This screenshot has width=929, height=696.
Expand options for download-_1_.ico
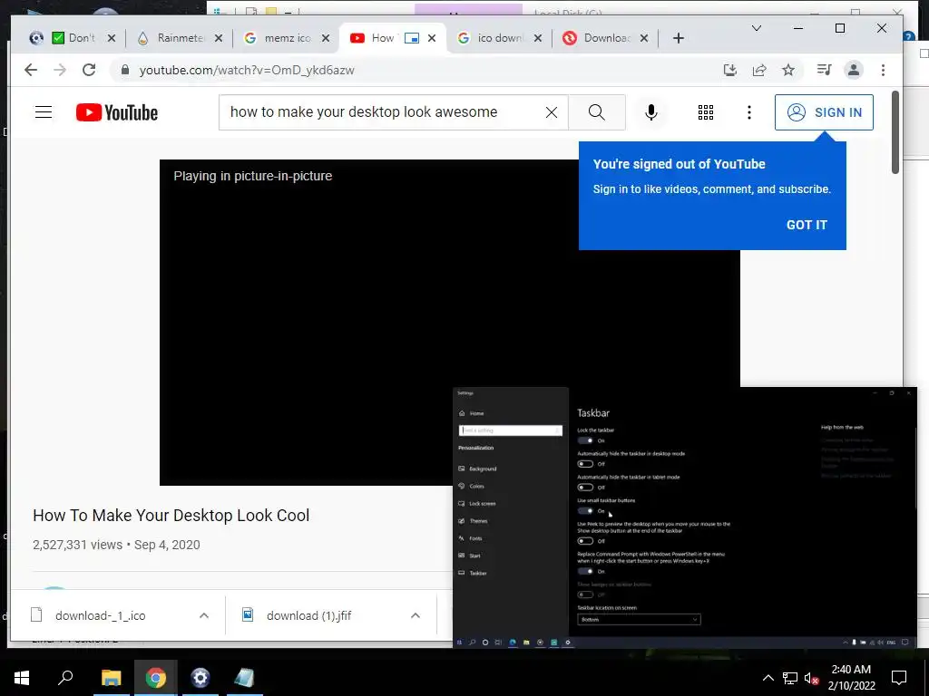(x=204, y=615)
